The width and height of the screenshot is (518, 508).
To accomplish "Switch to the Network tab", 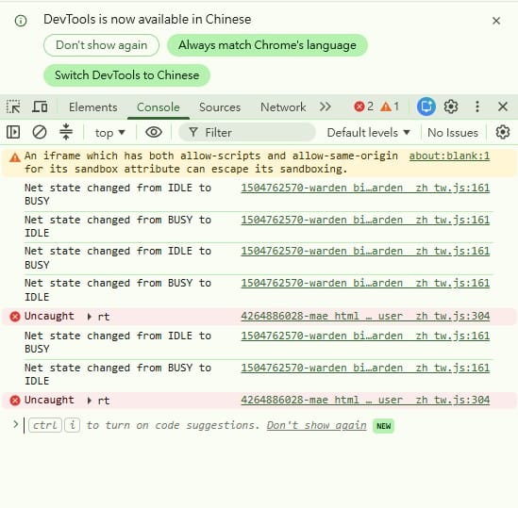I will (283, 107).
